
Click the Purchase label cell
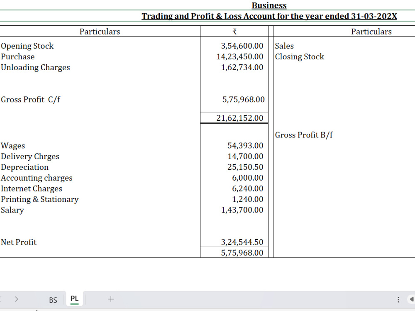(x=18, y=57)
